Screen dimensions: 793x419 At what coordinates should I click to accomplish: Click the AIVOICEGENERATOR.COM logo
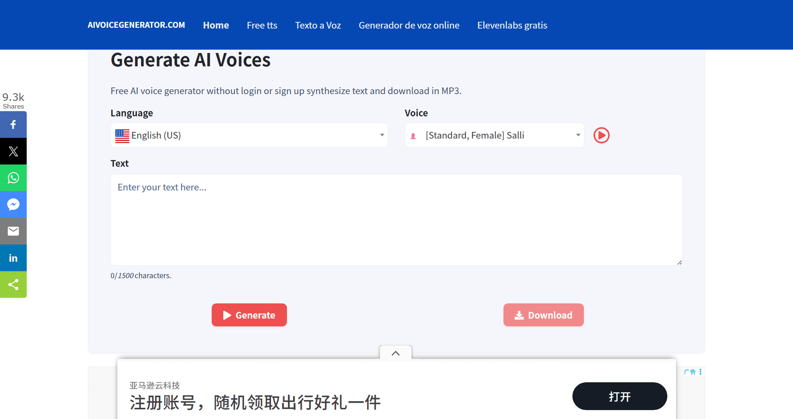point(136,25)
